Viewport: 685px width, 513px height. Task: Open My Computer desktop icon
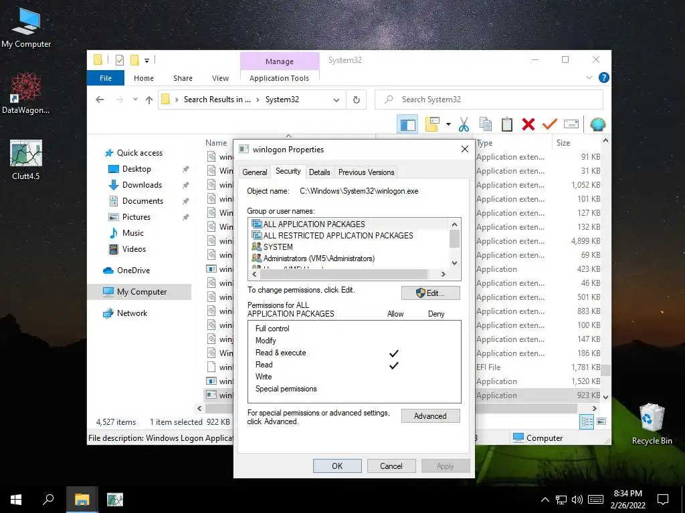[26, 27]
